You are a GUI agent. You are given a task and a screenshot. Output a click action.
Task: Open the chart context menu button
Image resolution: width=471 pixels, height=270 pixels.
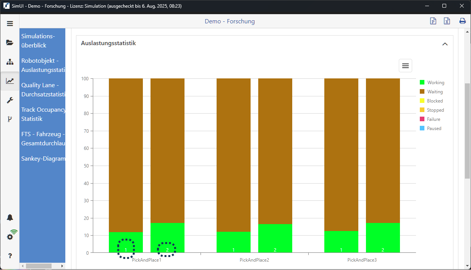(405, 66)
